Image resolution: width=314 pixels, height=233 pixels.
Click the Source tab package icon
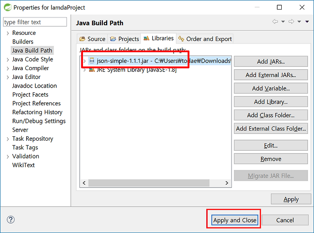tap(82, 39)
